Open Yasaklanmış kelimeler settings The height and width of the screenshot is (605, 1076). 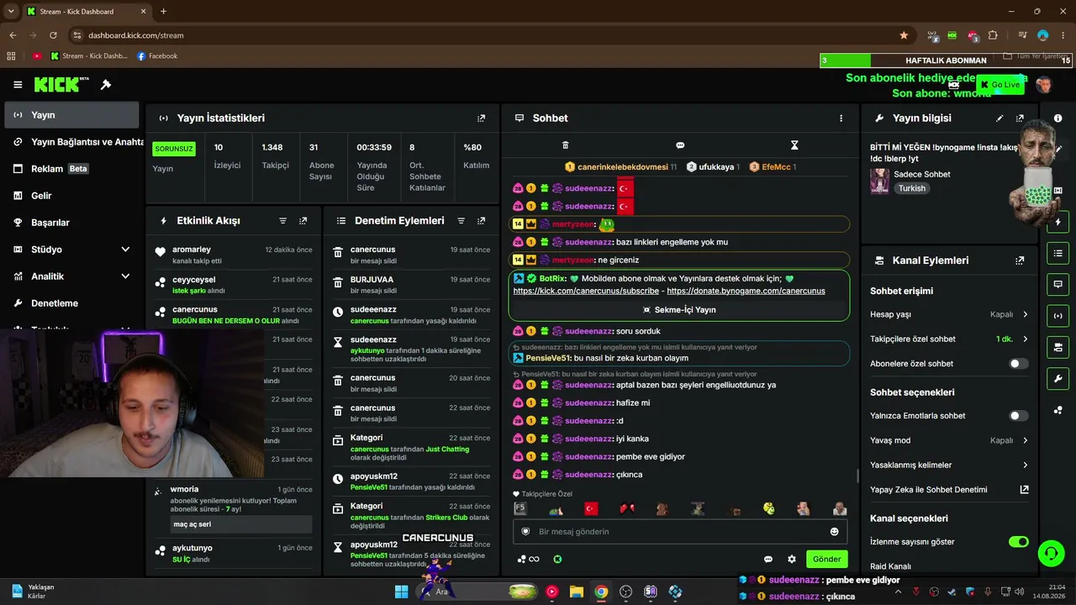pos(949,465)
